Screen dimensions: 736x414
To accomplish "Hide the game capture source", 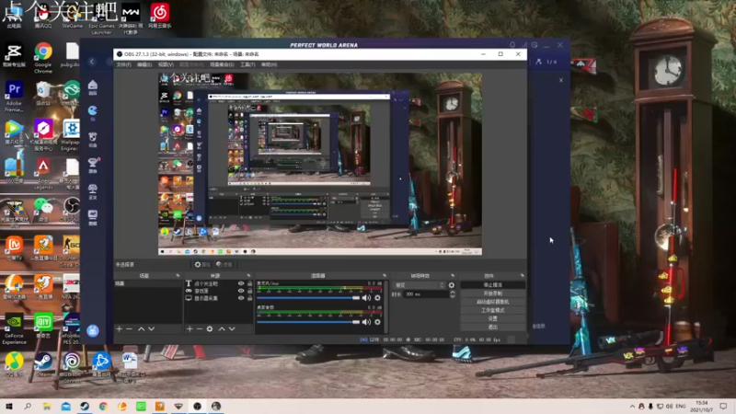I will [x=241, y=291].
